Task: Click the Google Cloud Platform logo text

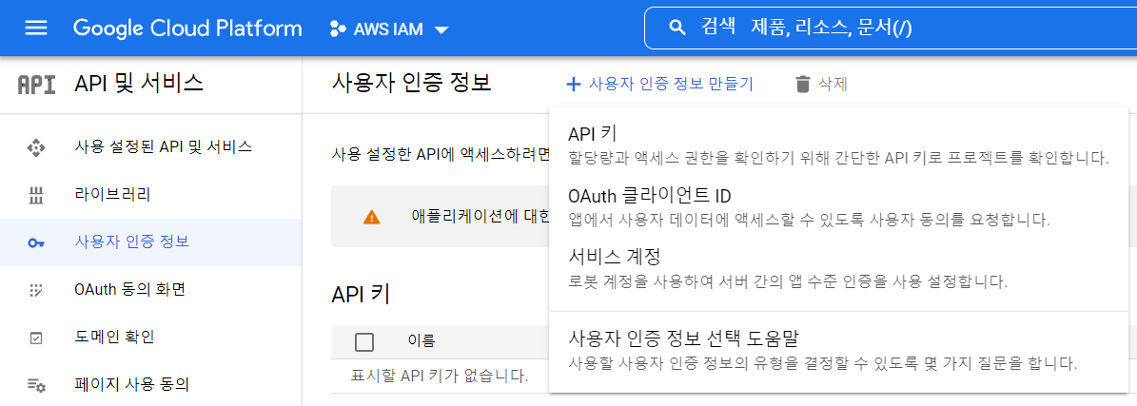Action: pos(187,29)
